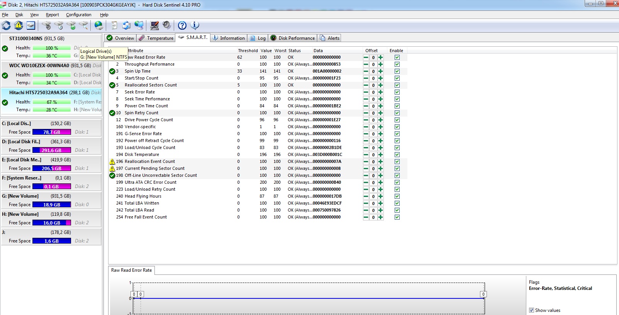Decrease offset for Load/Unload Cycle Count

[x=366, y=148]
